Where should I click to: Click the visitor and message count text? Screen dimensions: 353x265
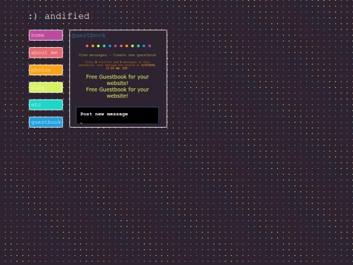point(117,65)
